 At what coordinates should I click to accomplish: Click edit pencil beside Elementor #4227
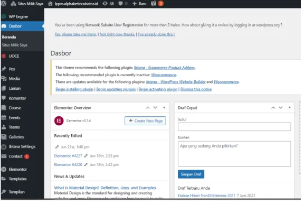pos(86,156)
